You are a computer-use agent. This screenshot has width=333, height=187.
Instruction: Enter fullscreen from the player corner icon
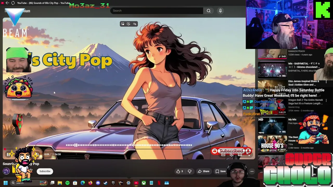pyautogui.click(x=248, y=155)
